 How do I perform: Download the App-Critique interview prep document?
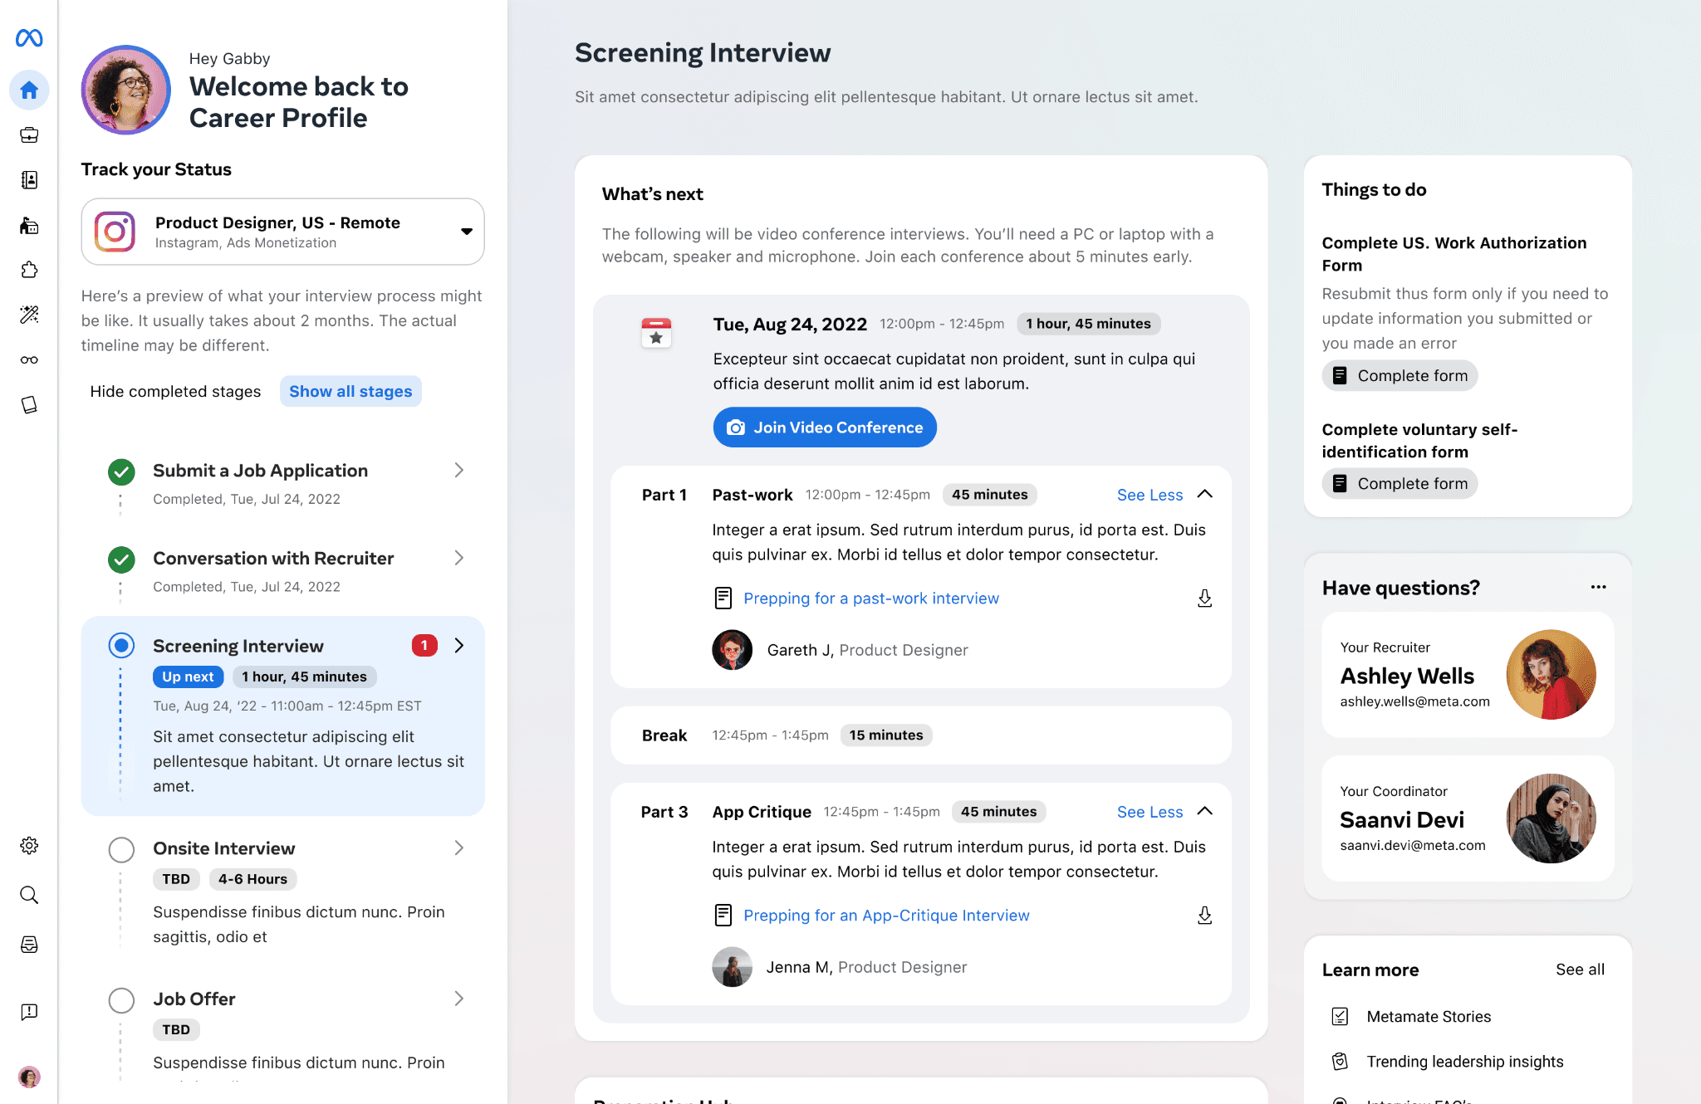pyautogui.click(x=1204, y=916)
